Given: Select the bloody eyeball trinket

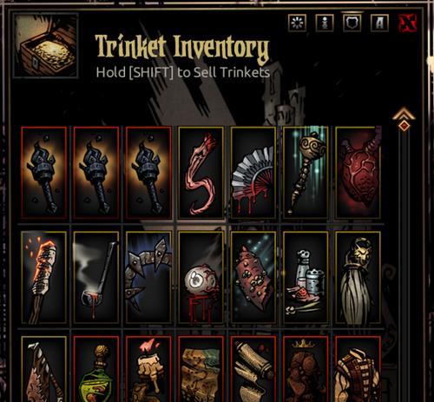Looking at the screenshot, I should [201, 278].
